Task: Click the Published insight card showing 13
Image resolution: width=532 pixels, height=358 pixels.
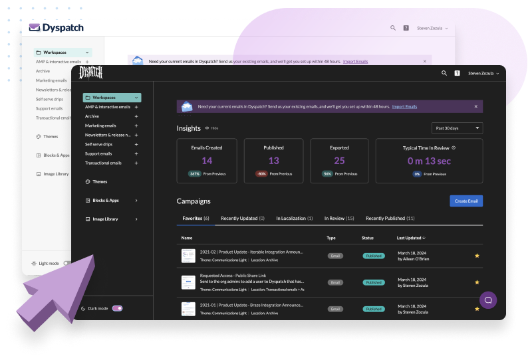Action: [273, 161]
